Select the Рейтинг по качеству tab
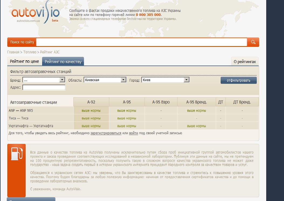This screenshot has width=284, height=201. (x=63, y=62)
